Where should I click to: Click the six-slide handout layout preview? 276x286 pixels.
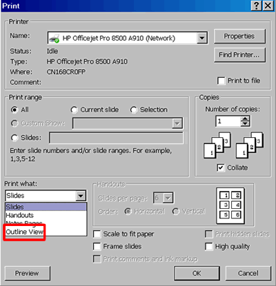(230, 205)
